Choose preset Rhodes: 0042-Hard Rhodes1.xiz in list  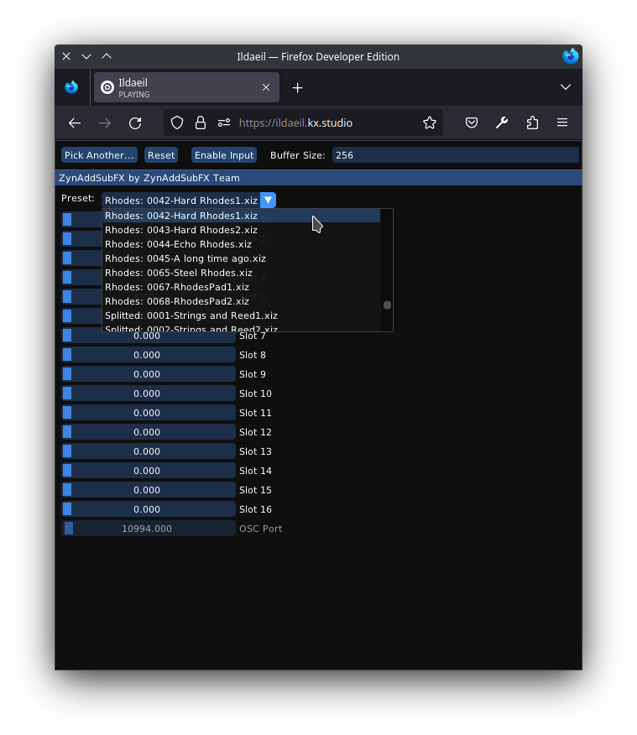pos(242,216)
